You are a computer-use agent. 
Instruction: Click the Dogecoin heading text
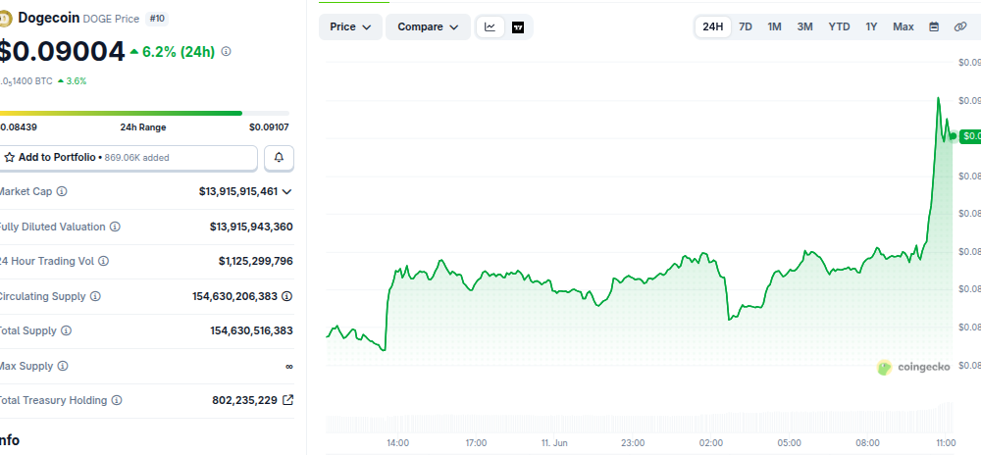tap(49, 18)
